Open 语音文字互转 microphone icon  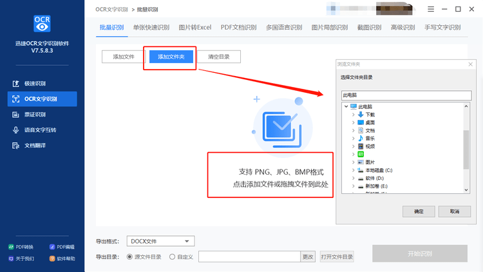(x=15, y=130)
